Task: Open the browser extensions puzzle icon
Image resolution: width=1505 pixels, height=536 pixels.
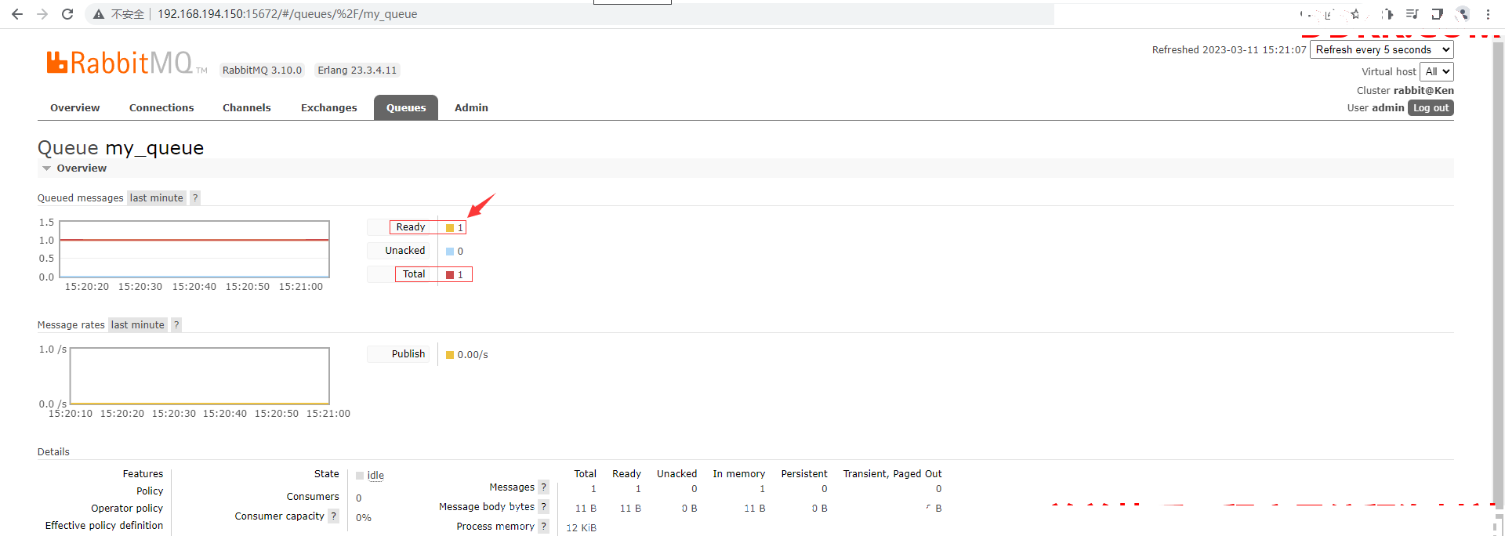Action: (1387, 14)
